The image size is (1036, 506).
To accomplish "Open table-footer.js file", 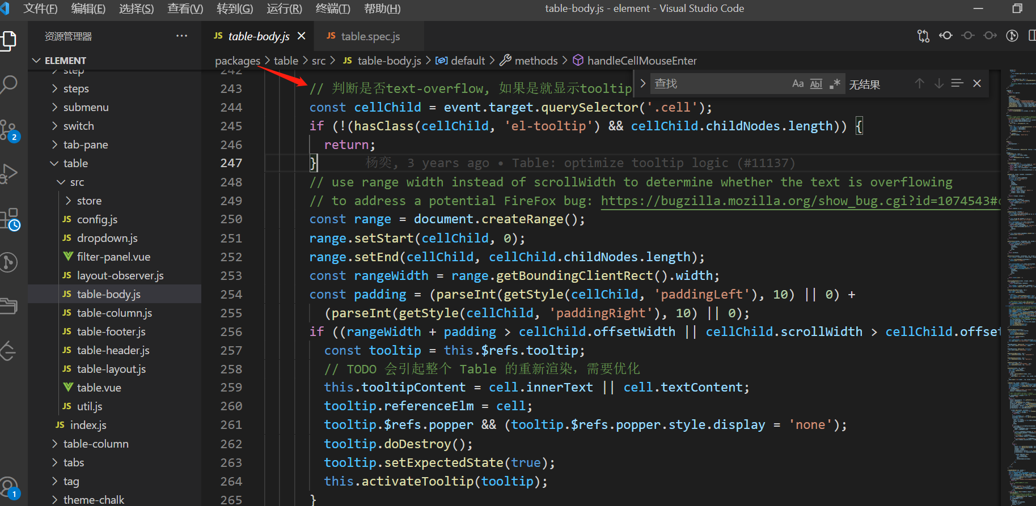I will (115, 331).
